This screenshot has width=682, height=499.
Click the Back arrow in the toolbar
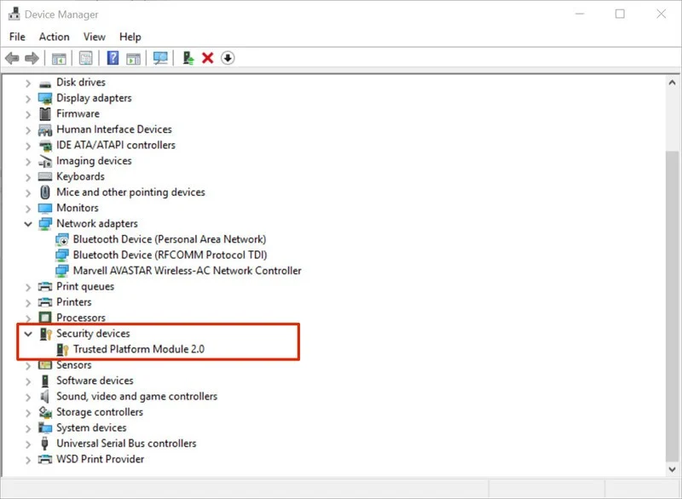(x=12, y=59)
